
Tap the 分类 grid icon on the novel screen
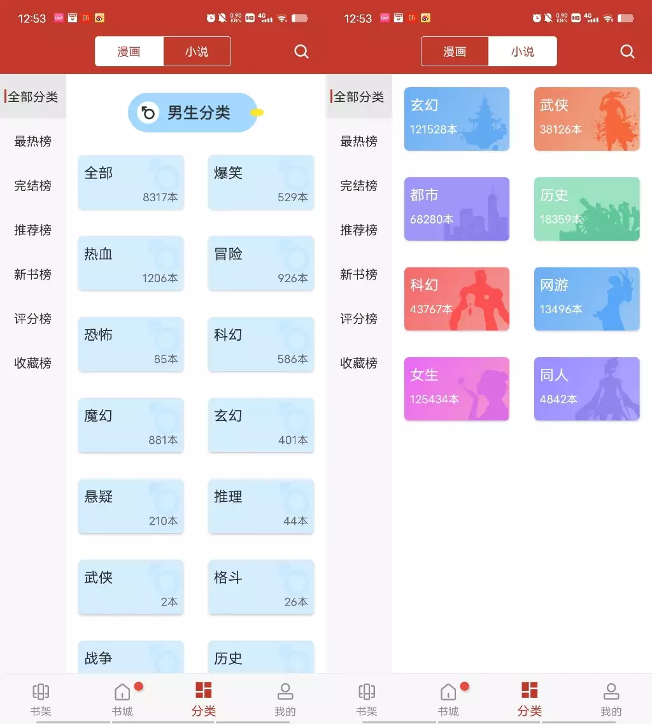pyautogui.click(x=529, y=690)
